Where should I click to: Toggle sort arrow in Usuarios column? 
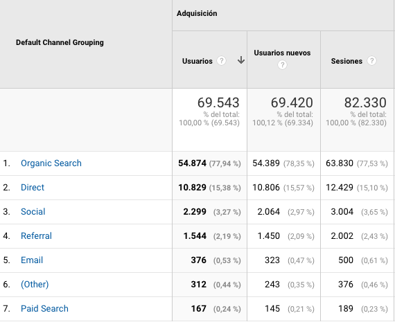pyautogui.click(x=241, y=60)
